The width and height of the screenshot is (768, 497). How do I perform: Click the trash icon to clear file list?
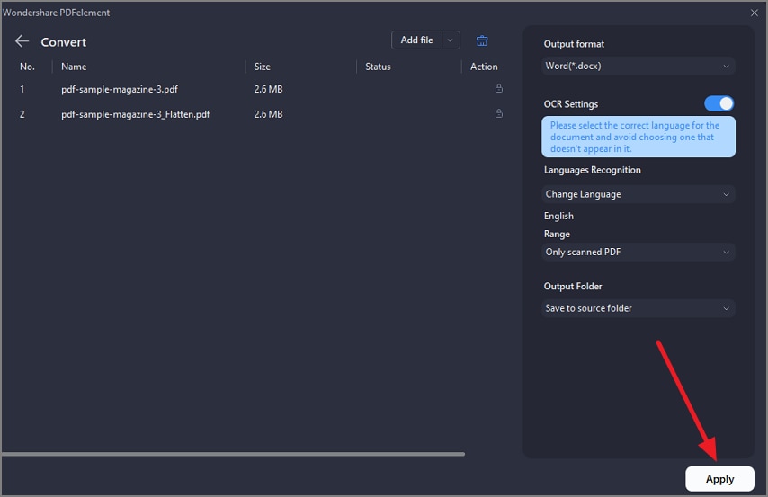(x=482, y=40)
